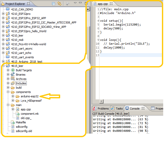Click the Includes header icon
Screen dimensions: 166x141
[13, 83]
